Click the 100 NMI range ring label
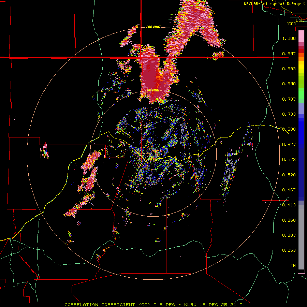The image size is (307, 307). tap(153, 27)
